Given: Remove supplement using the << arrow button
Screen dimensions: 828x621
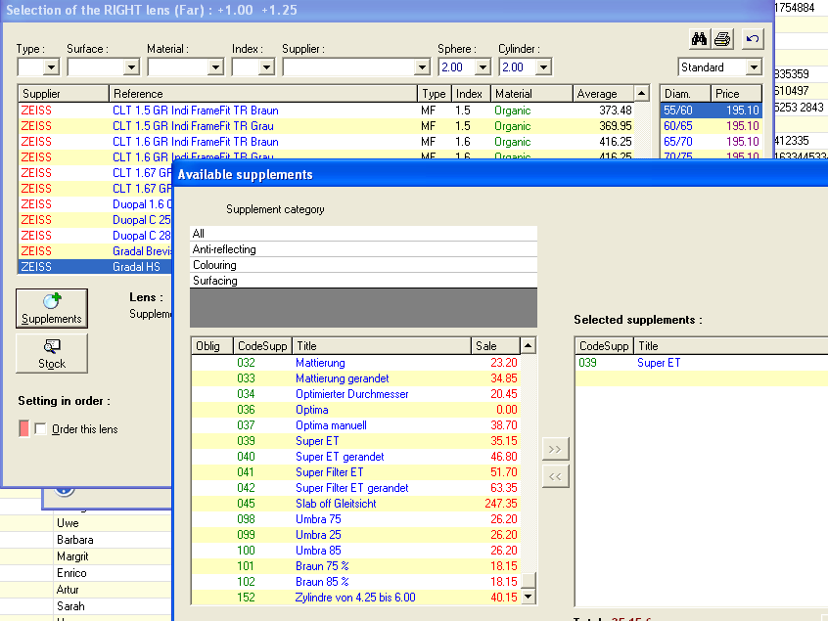Looking at the screenshot, I should pos(554,476).
